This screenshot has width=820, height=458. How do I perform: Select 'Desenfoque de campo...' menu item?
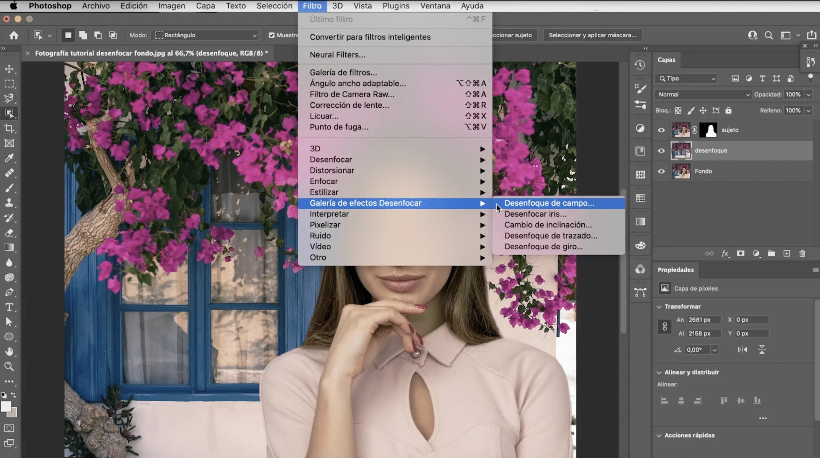click(x=549, y=203)
